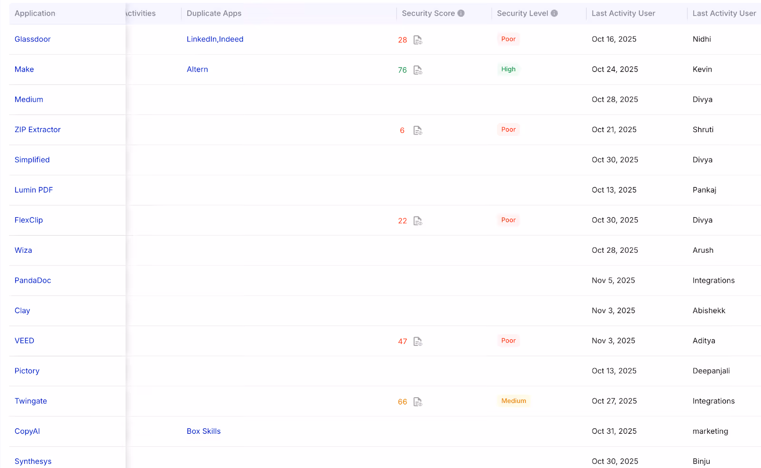Click the user Aditya in VEED row
The height and width of the screenshot is (468, 761).
tap(704, 341)
